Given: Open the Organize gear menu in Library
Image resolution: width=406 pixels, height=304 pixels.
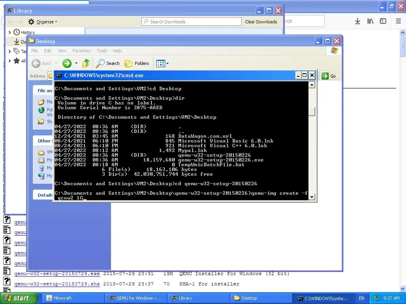Looking at the screenshot, I should [x=42, y=22].
